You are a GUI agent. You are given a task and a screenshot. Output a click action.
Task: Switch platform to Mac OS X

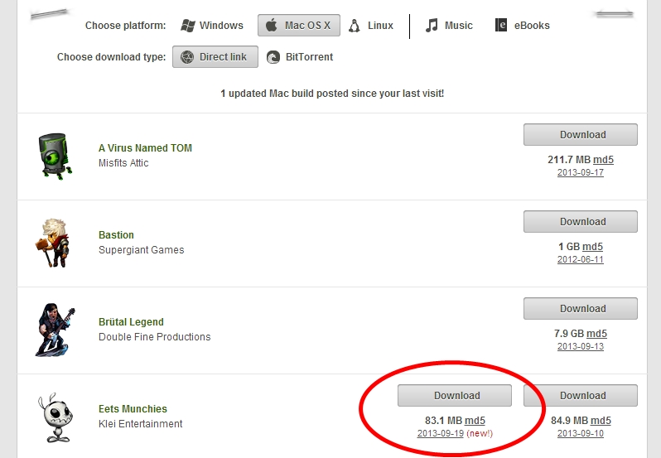pyautogui.click(x=299, y=26)
